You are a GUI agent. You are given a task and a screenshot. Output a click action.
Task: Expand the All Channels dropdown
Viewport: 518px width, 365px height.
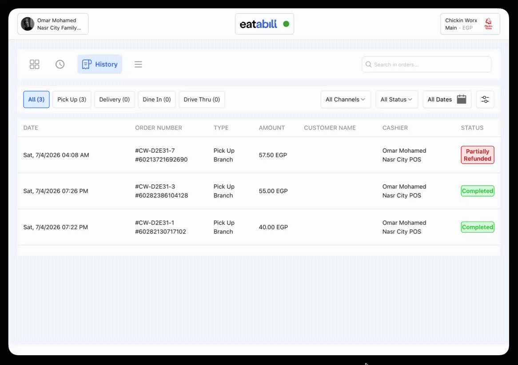coord(346,99)
